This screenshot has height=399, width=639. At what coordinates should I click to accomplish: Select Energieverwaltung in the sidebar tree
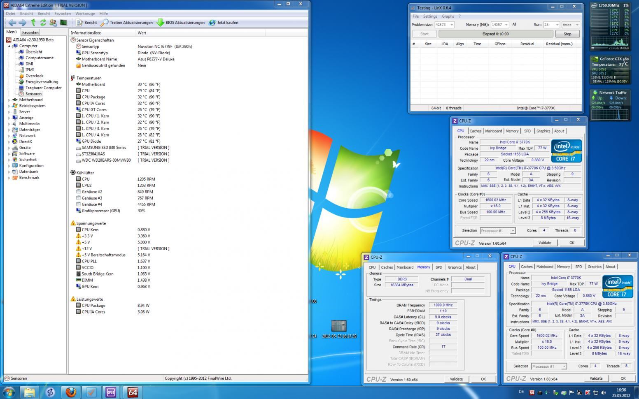(x=42, y=82)
